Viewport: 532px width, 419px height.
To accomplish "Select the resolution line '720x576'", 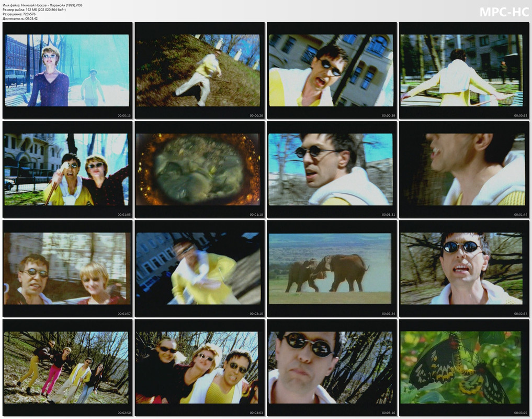I will 19,14.
